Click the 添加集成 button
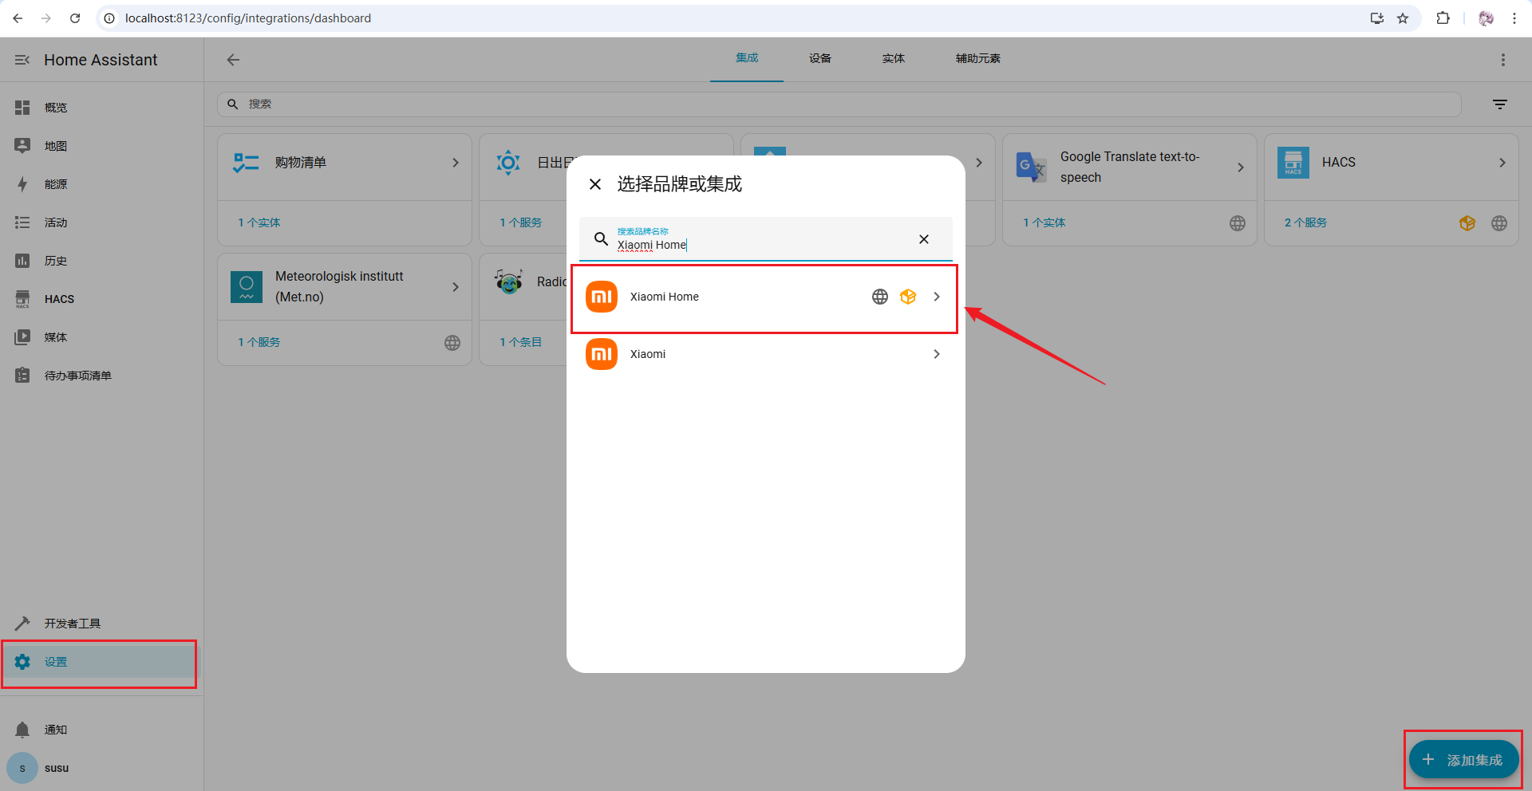The image size is (1532, 791). click(1463, 760)
